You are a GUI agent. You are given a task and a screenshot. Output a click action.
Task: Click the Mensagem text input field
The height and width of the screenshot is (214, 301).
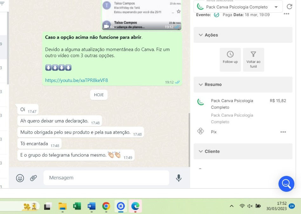pos(106,178)
